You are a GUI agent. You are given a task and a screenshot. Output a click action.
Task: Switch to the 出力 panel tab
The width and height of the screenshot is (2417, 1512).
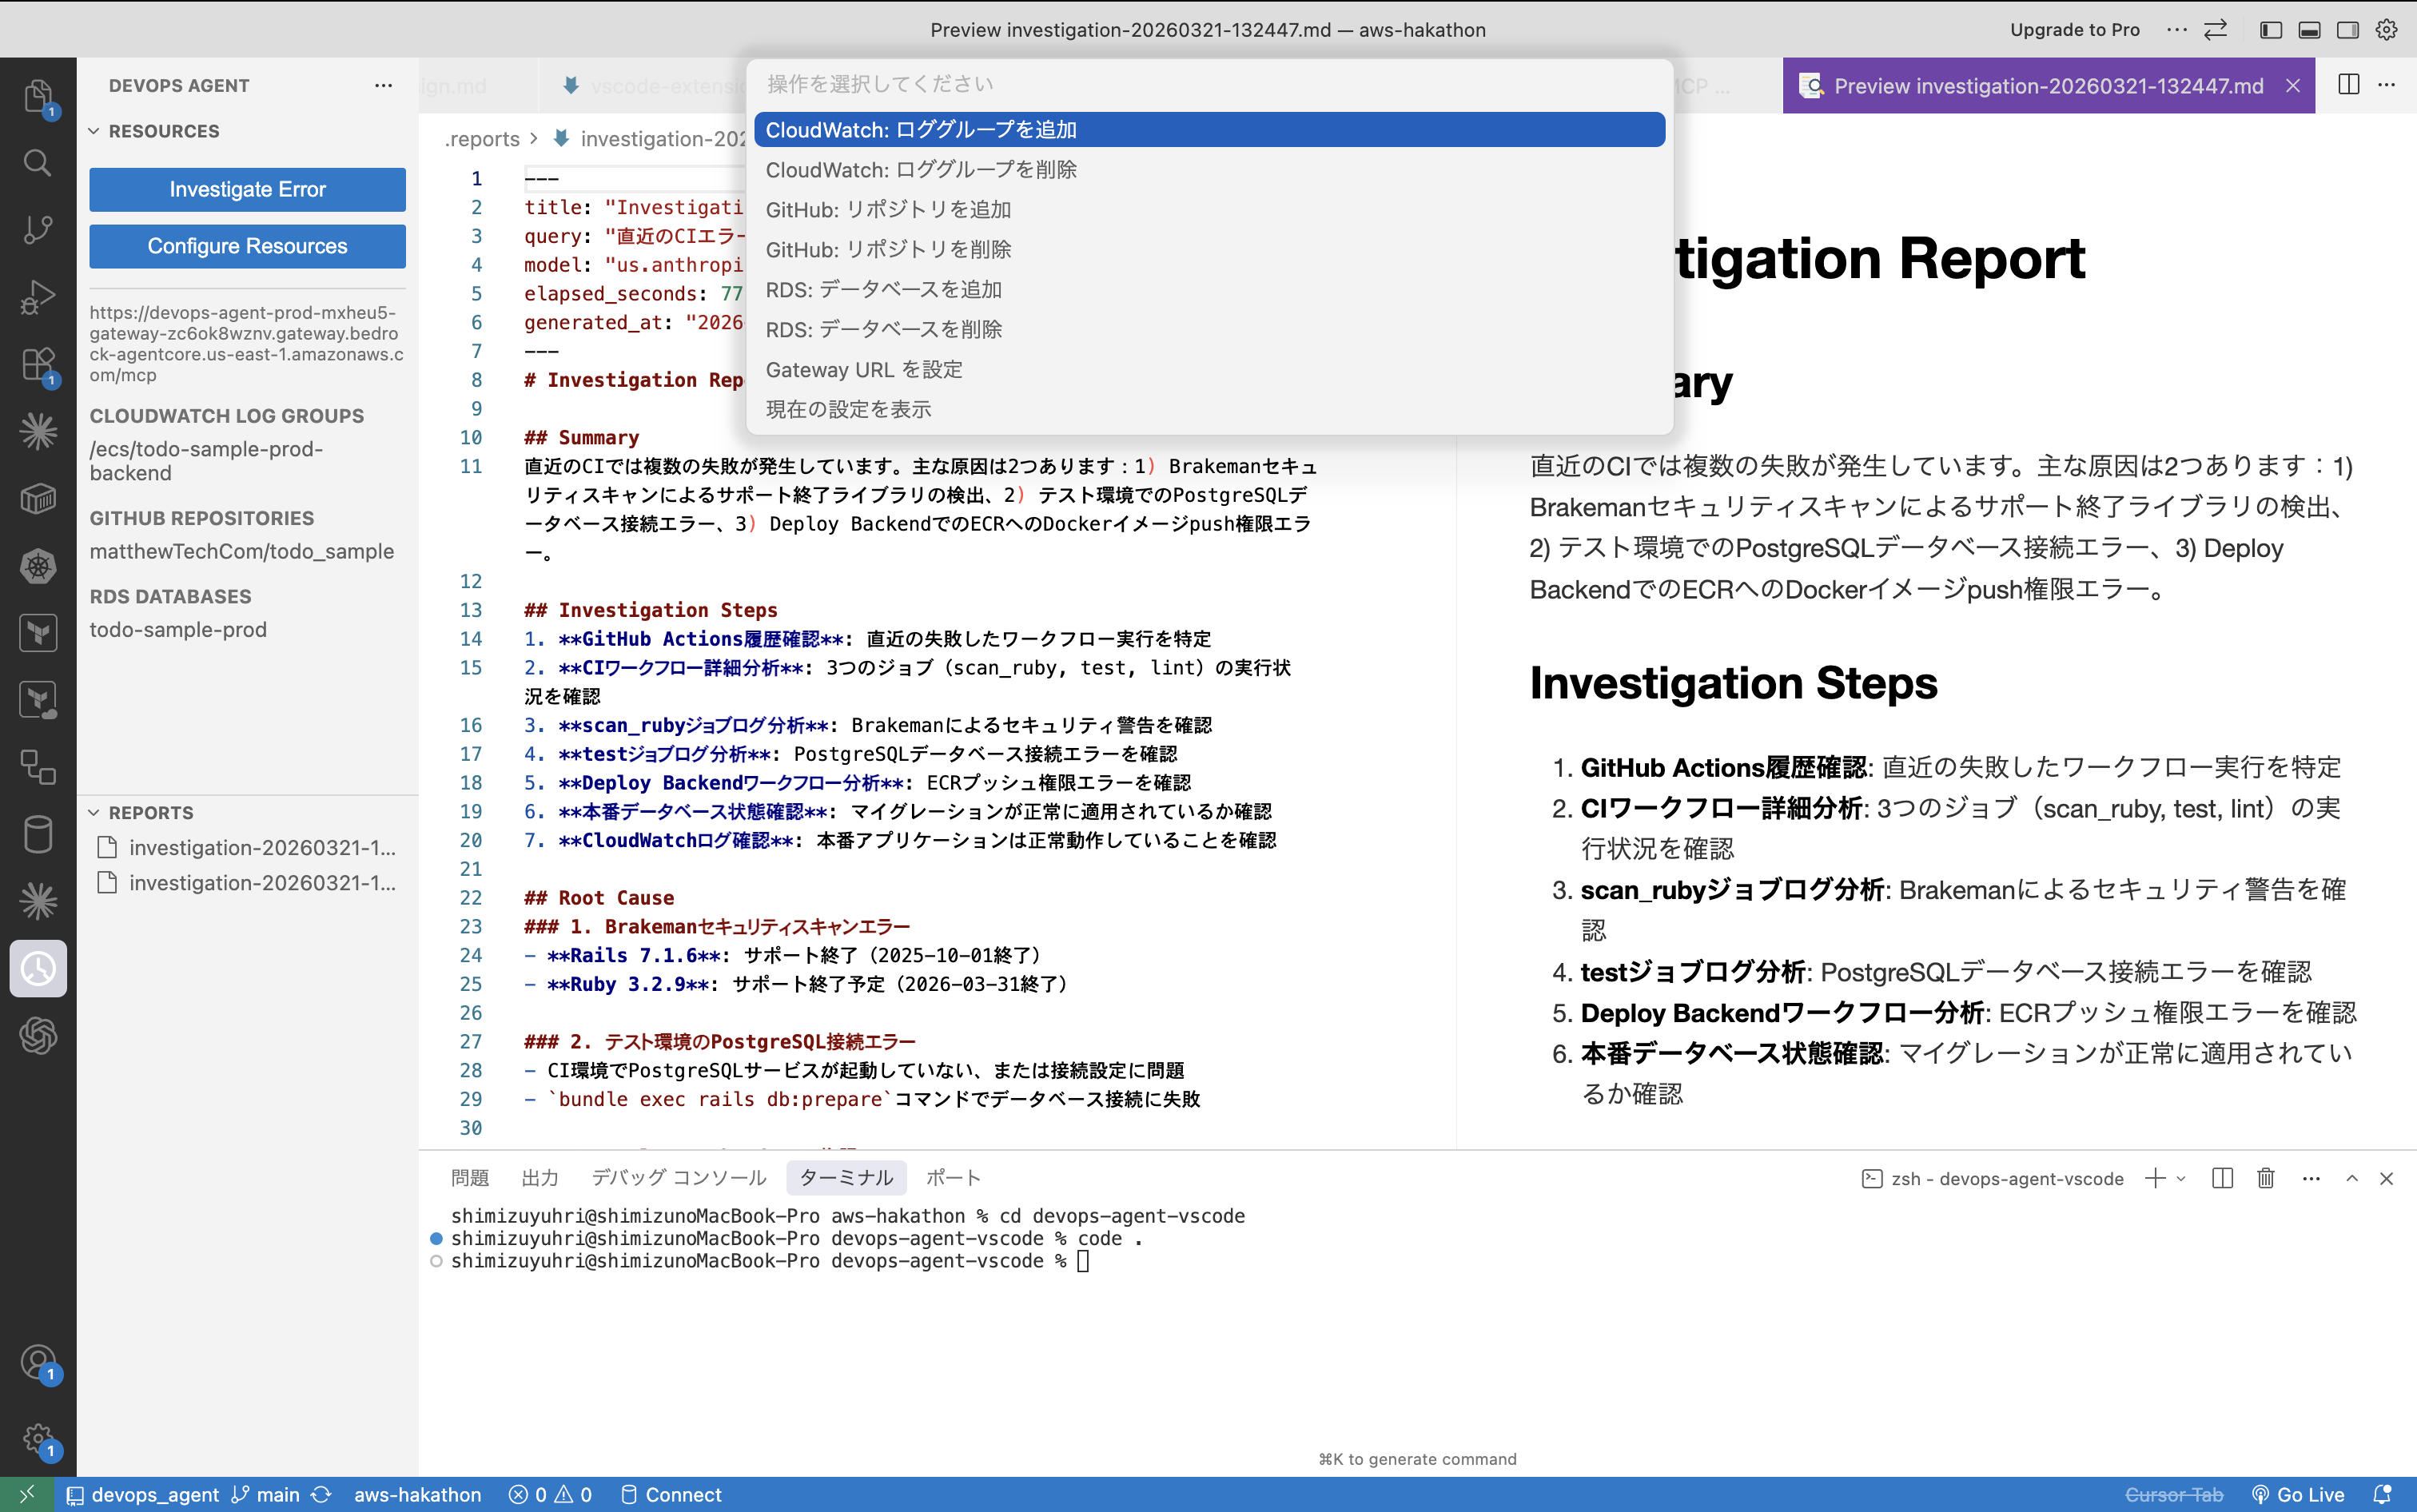(x=539, y=1178)
